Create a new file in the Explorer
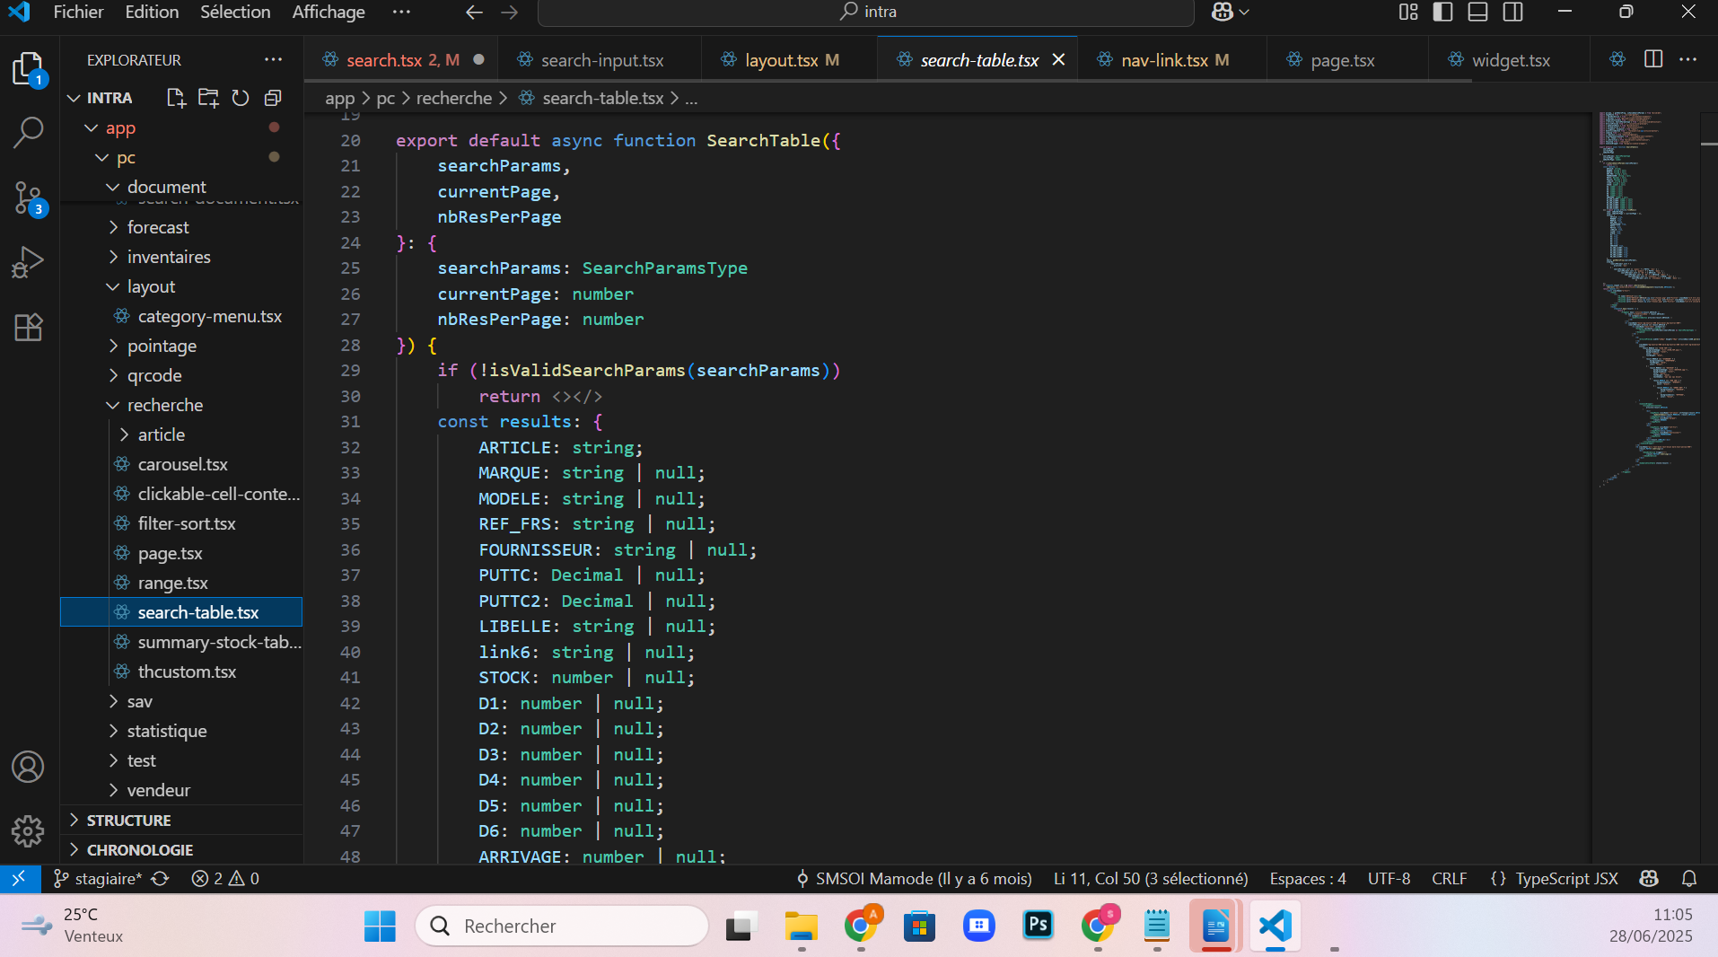This screenshot has width=1718, height=957. 175,98
